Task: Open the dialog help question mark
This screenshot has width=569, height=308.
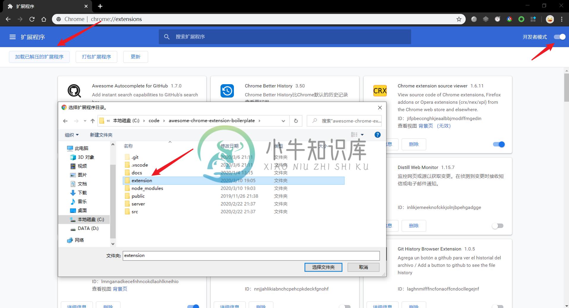Action: 378,135
